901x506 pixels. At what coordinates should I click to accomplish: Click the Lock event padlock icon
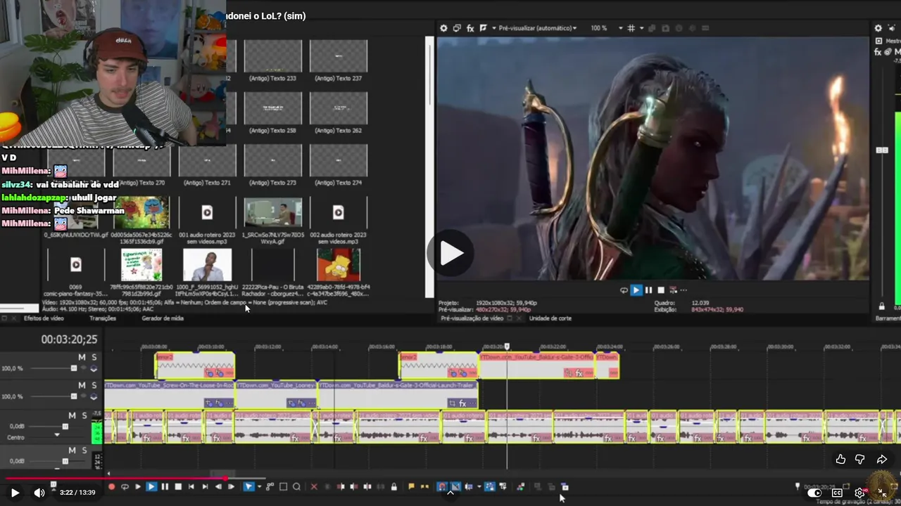(x=394, y=486)
